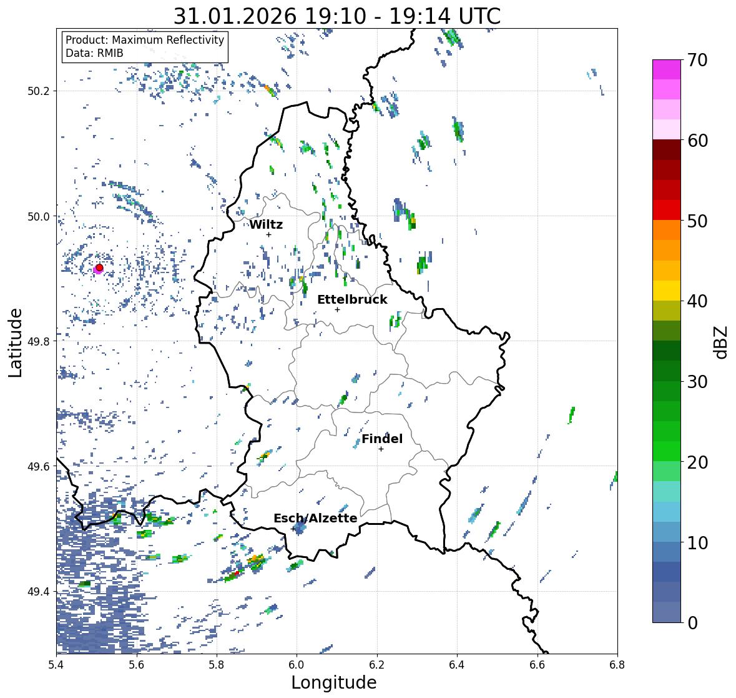
Task: Click latitude tick label 49.8
Action: coord(39,341)
